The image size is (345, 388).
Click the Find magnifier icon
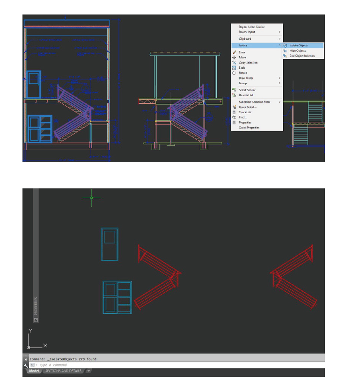[x=234, y=117]
